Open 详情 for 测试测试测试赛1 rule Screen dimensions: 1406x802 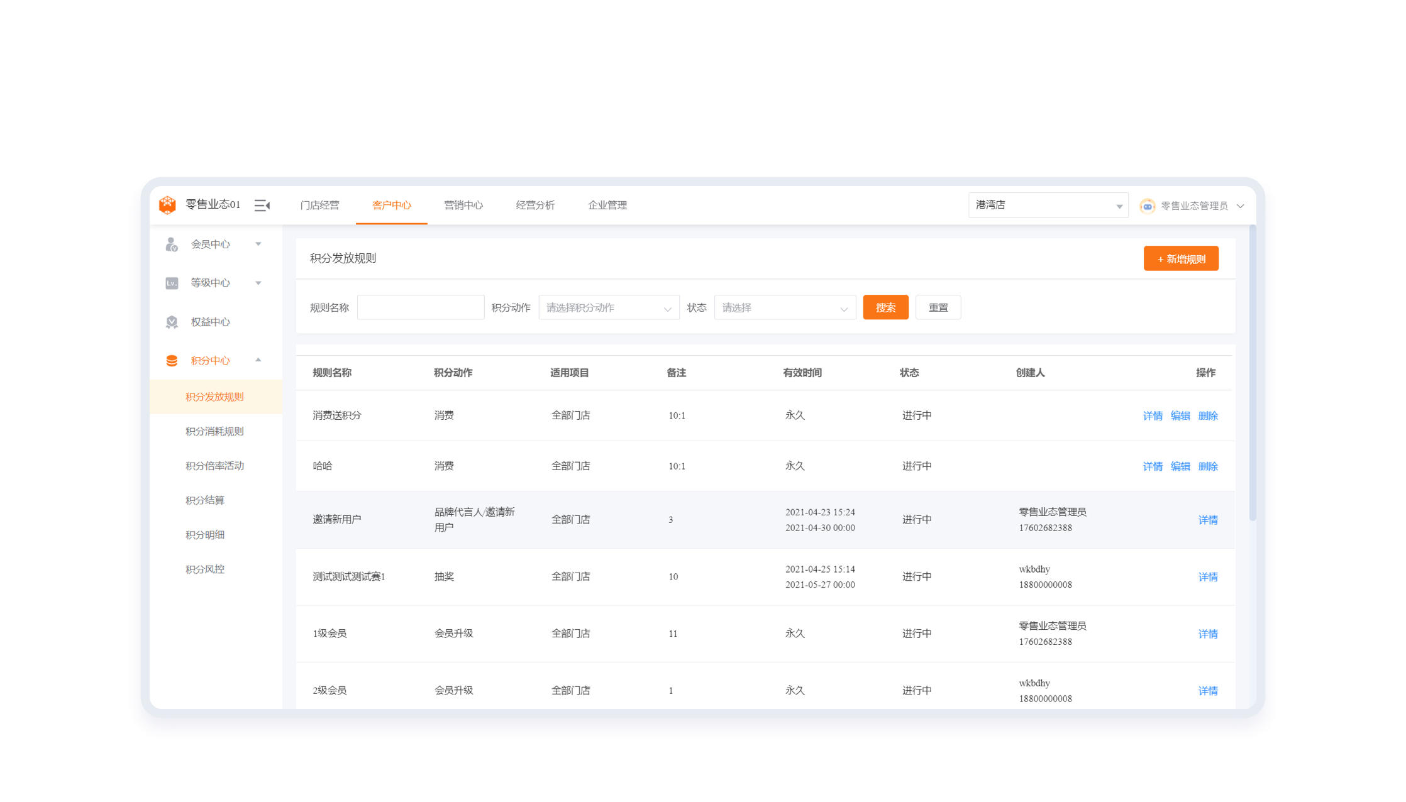(1208, 577)
